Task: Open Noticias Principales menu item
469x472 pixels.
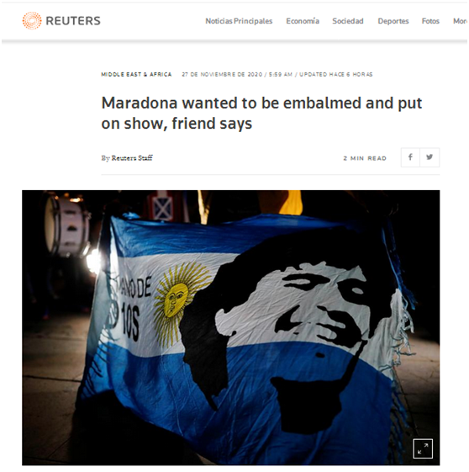Action: 239,21
